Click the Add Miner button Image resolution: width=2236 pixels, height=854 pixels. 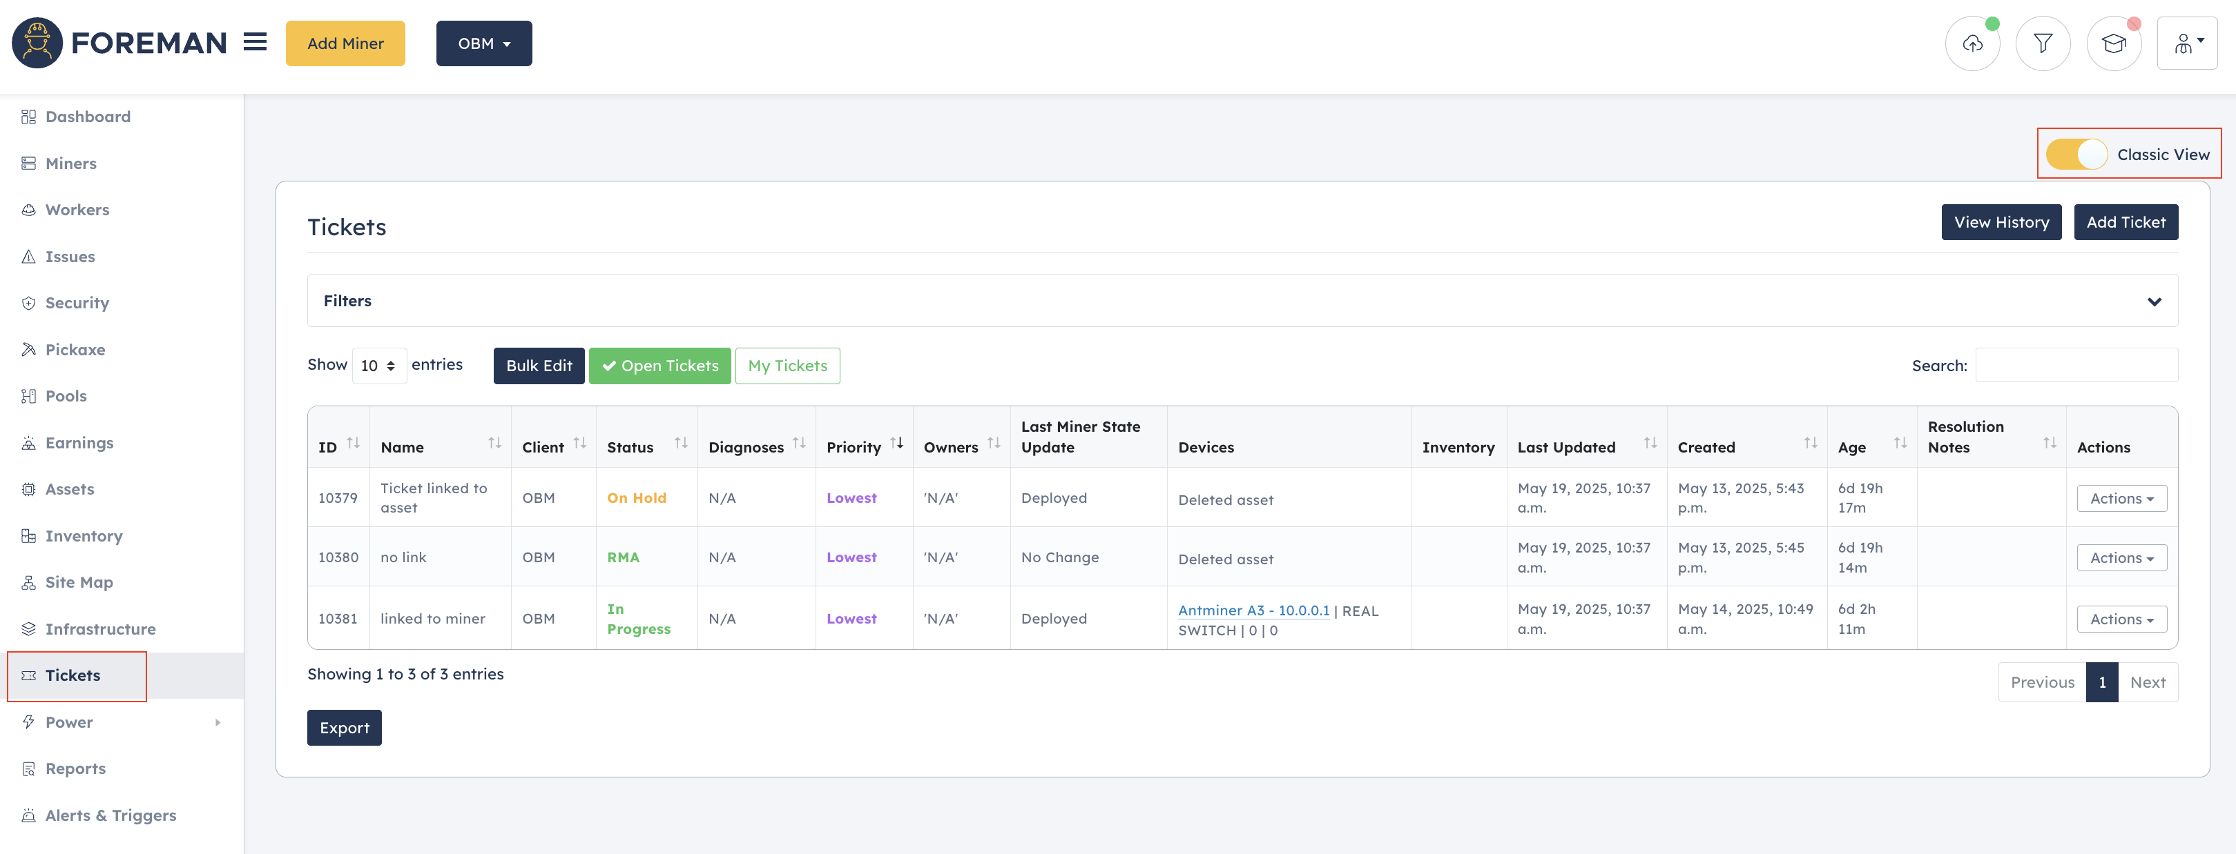tap(345, 43)
